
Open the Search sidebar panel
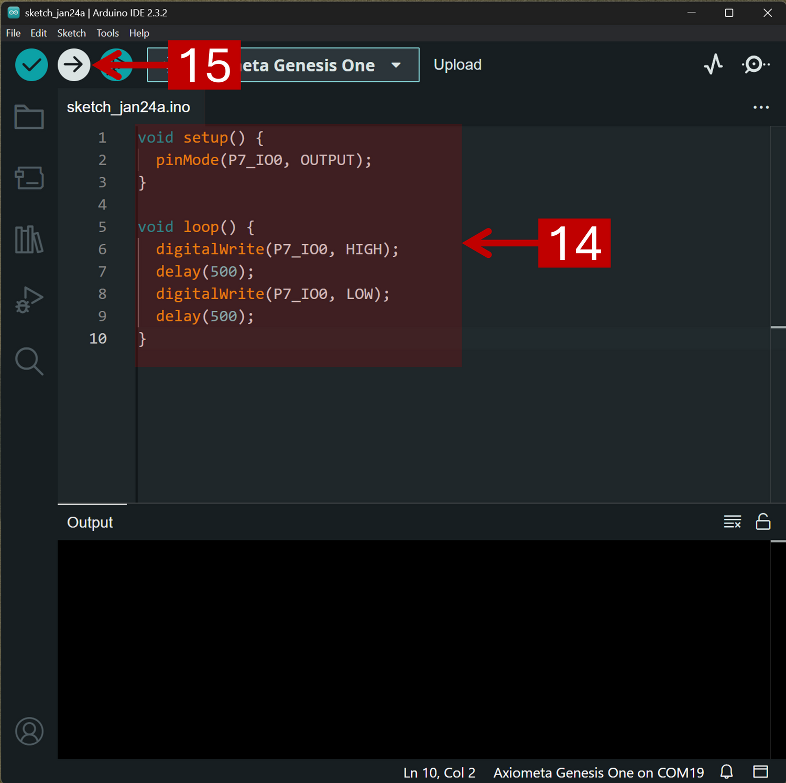click(x=29, y=361)
